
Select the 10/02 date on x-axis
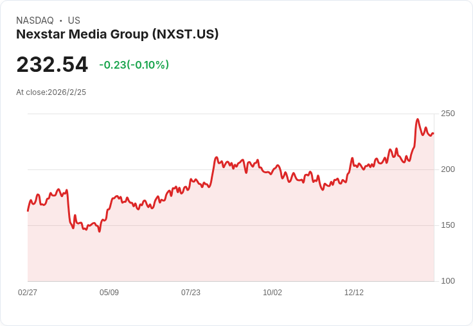pos(272,293)
